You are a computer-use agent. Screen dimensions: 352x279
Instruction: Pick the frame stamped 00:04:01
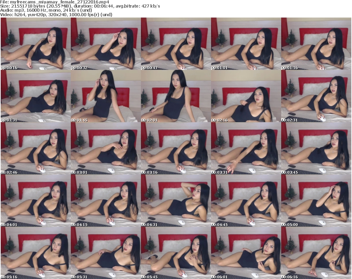click(x=35, y=201)
